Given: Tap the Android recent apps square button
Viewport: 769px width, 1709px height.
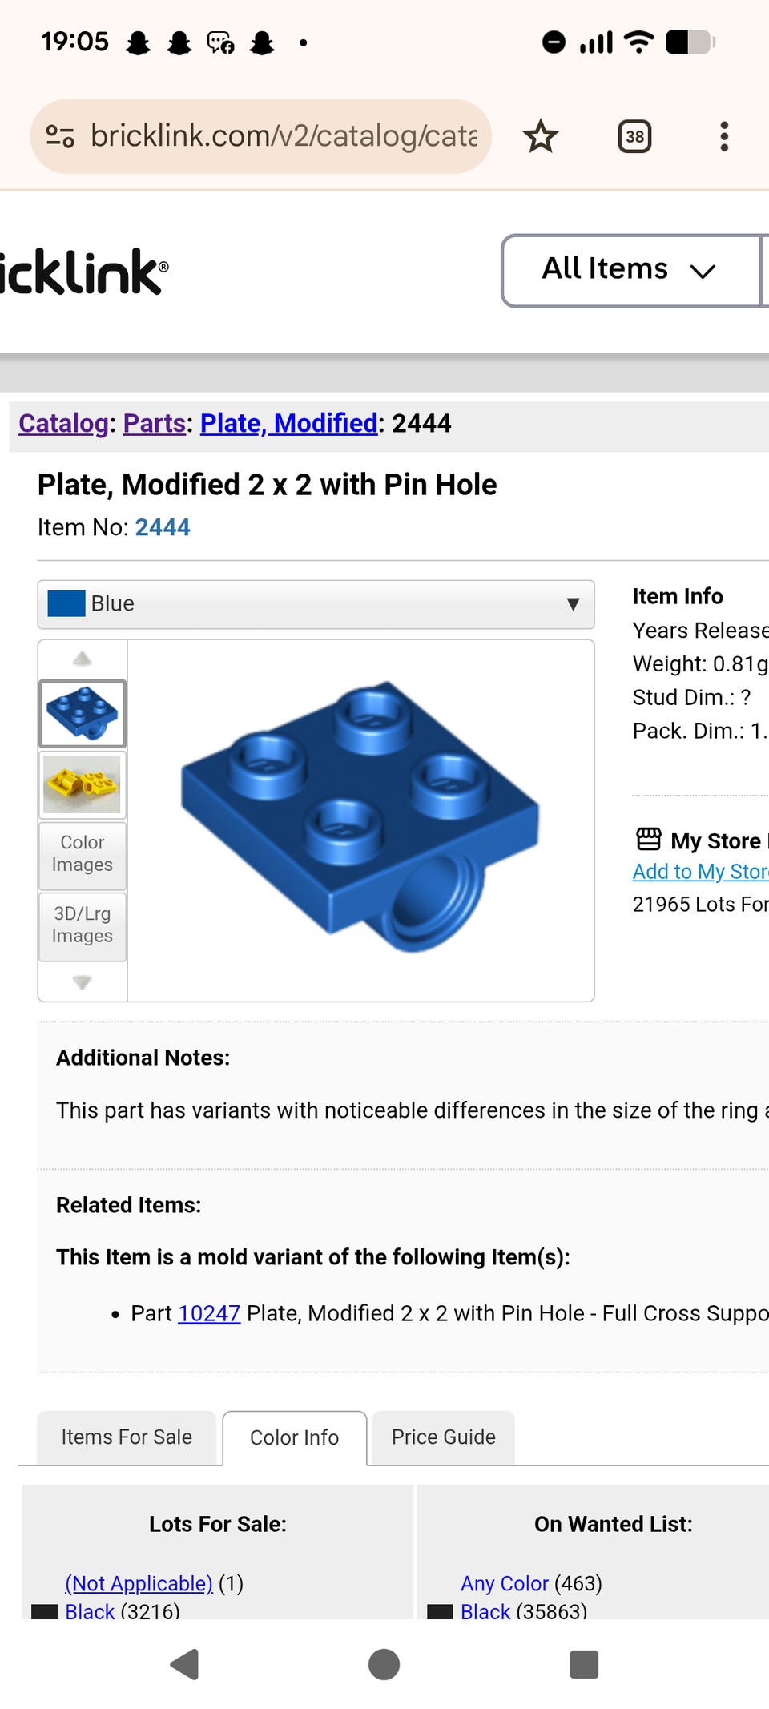Looking at the screenshot, I should [x=584, y=1664].
